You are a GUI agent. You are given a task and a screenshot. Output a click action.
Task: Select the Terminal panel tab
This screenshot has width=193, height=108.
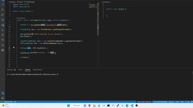pos(28,70)
